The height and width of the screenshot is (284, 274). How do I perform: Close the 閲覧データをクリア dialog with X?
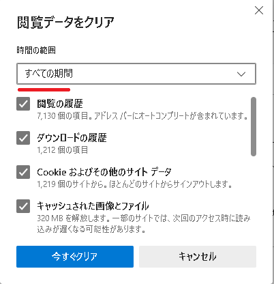click(259, 10)
